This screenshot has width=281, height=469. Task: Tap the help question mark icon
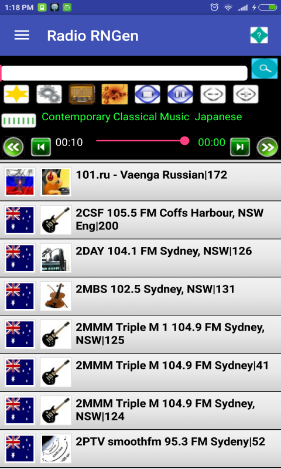coord(259,35)
